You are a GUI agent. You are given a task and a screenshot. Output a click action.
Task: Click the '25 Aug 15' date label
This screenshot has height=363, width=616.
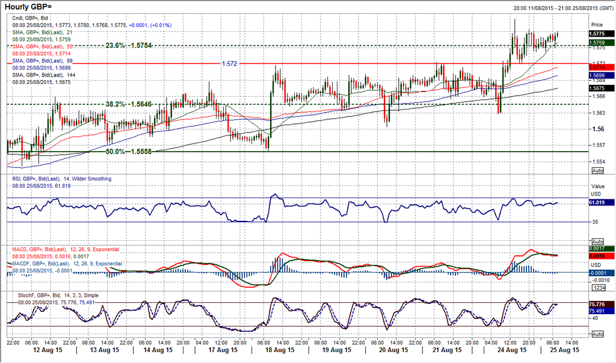(x=563, y=350)
